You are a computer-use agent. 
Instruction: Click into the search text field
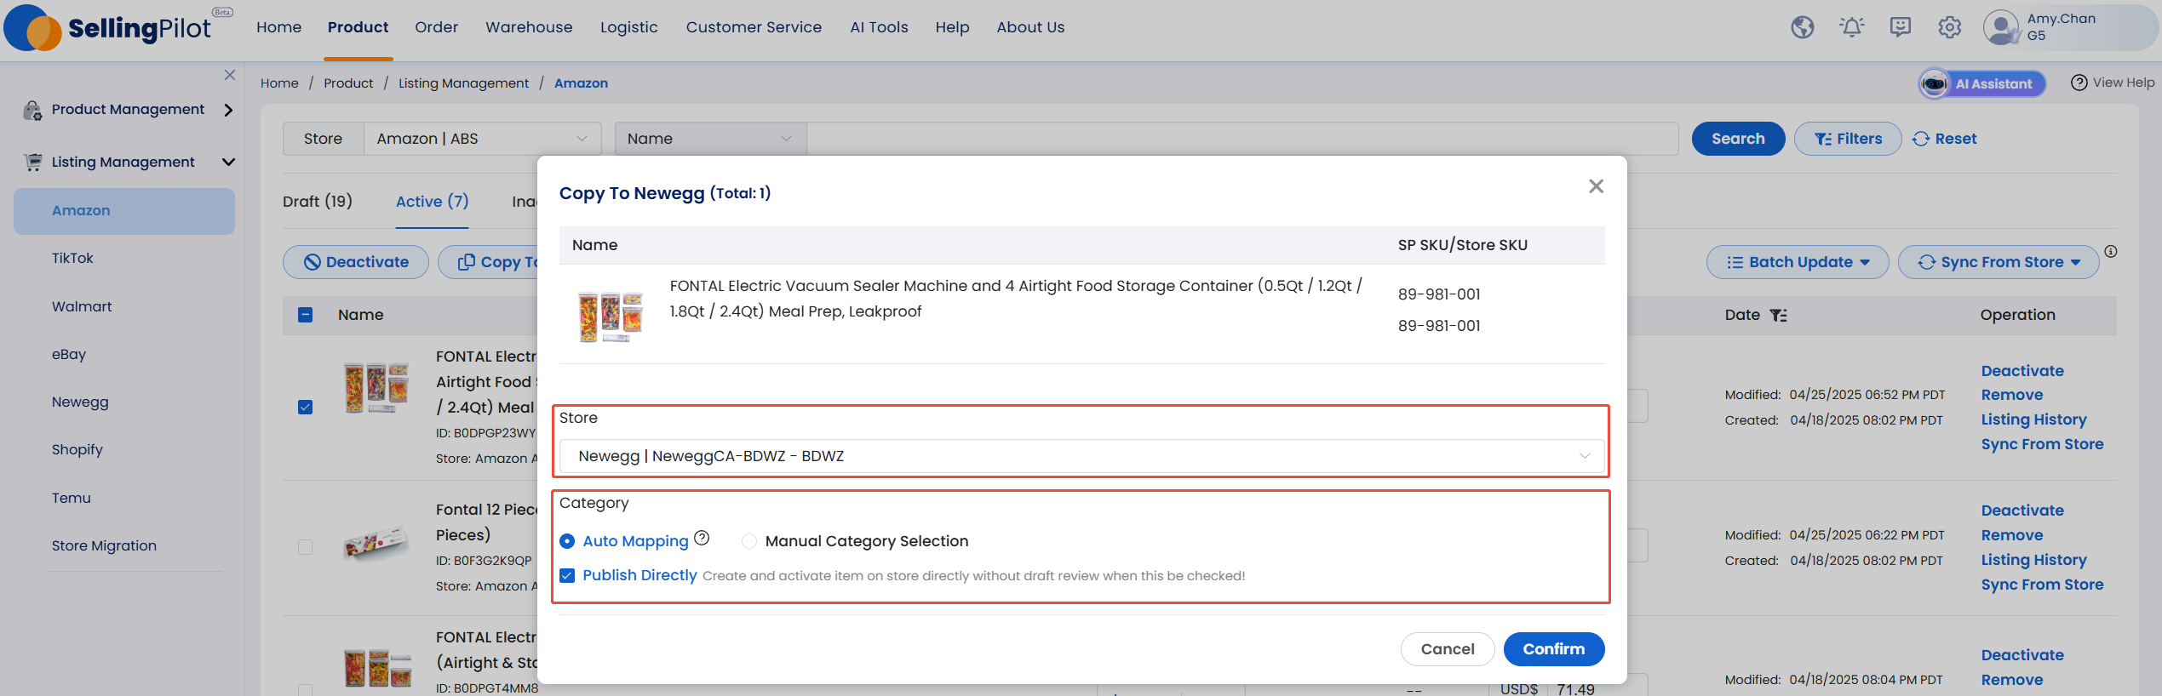click(1242, 139)
